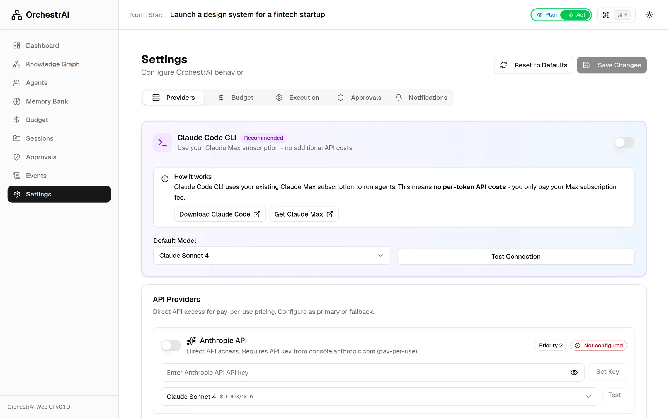Open Knowledge Graph from the sidebar

pyautogui.click(x=59, y=64)
